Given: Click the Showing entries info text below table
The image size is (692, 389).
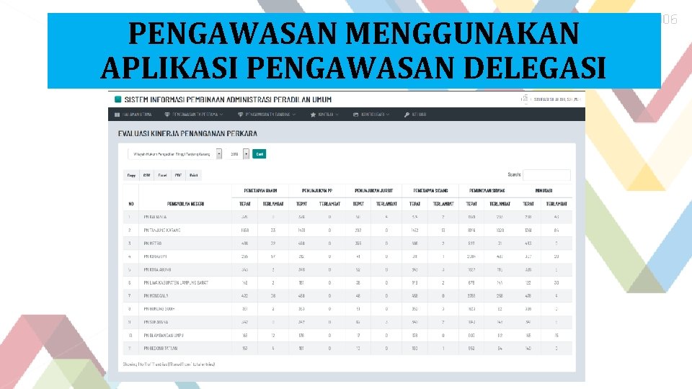Looking at the screenshot, I should click(169, 365).
